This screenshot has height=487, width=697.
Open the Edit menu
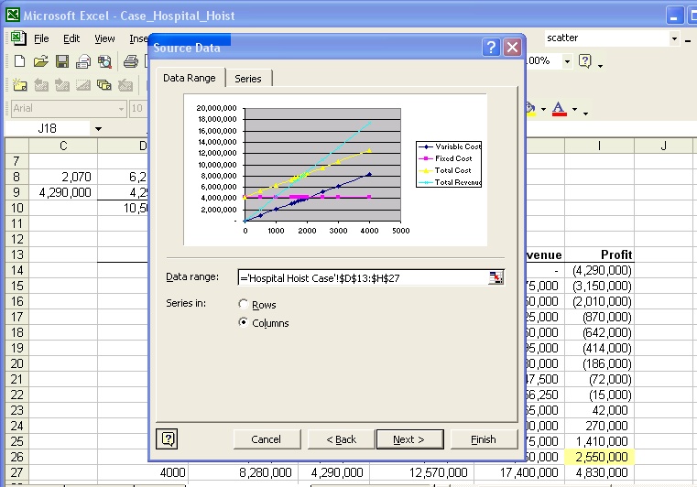click(71, 38)
